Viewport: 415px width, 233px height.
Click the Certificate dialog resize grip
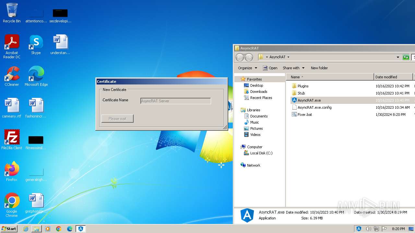click(225, 128)
